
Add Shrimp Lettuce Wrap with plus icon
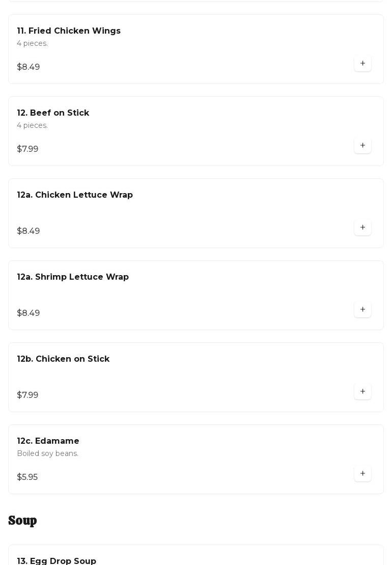362,310
